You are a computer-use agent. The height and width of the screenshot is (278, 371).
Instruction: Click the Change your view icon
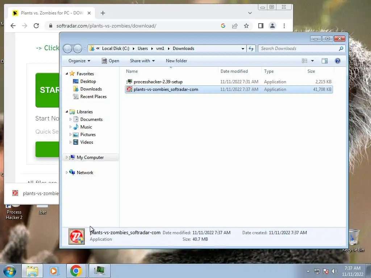pyautogui.click(x=304, y=61)
